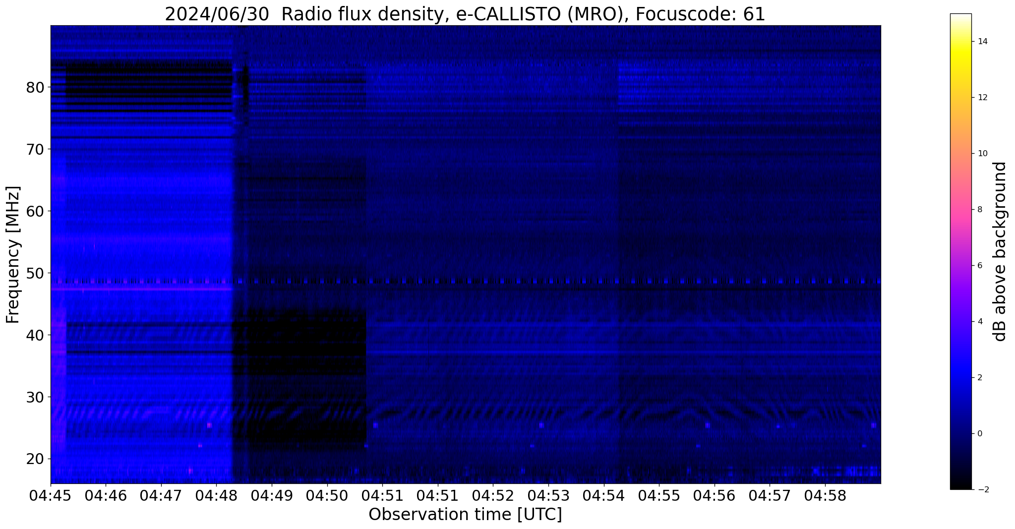Click the colorbar tick value 4
Viewport: 1015px width, 529px height.
979,322
